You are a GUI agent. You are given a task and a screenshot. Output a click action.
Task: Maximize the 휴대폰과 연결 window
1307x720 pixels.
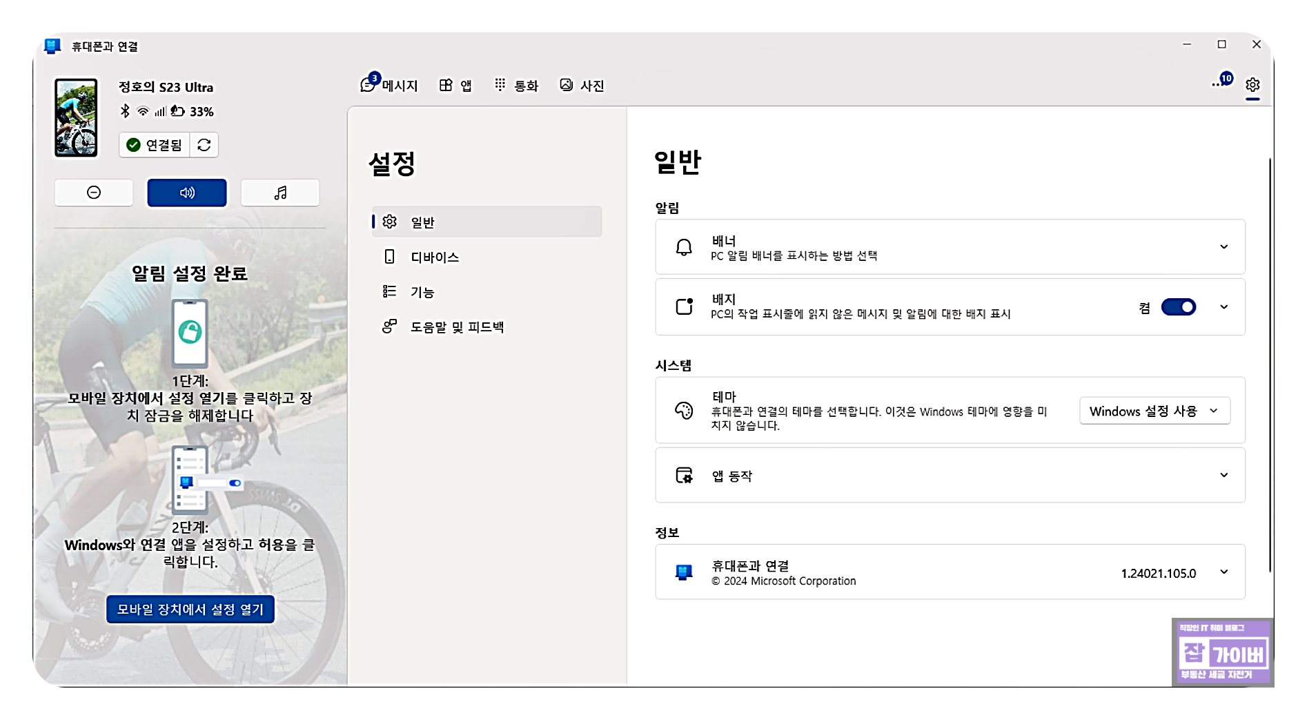tap(1221, 45)
